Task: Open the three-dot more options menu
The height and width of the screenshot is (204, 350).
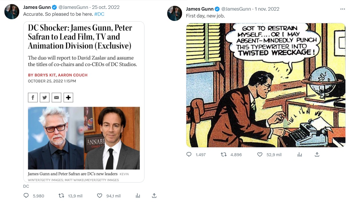Action: click(x=343, y=9)
